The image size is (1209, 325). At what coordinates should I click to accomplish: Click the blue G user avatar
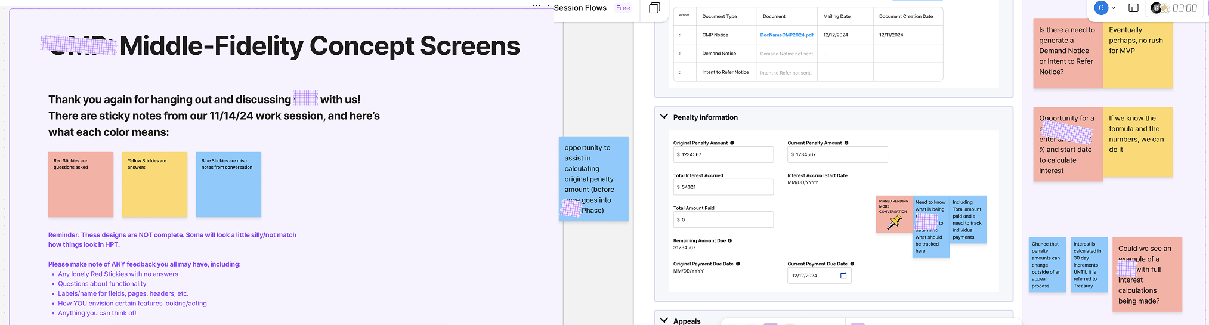pyautogui.click(x=1101, y=8)
